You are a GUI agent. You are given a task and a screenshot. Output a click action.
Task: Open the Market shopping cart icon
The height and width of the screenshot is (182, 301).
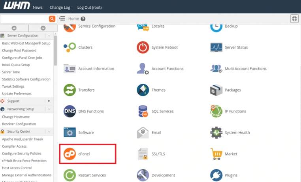pos(216,154)
